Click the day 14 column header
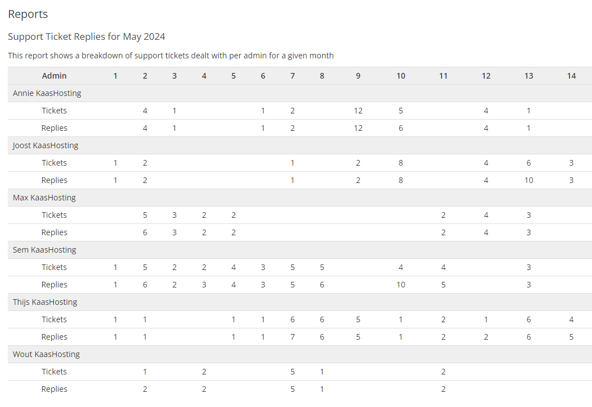The height and width of the screenshot is (407, 592). coord(571,76)
